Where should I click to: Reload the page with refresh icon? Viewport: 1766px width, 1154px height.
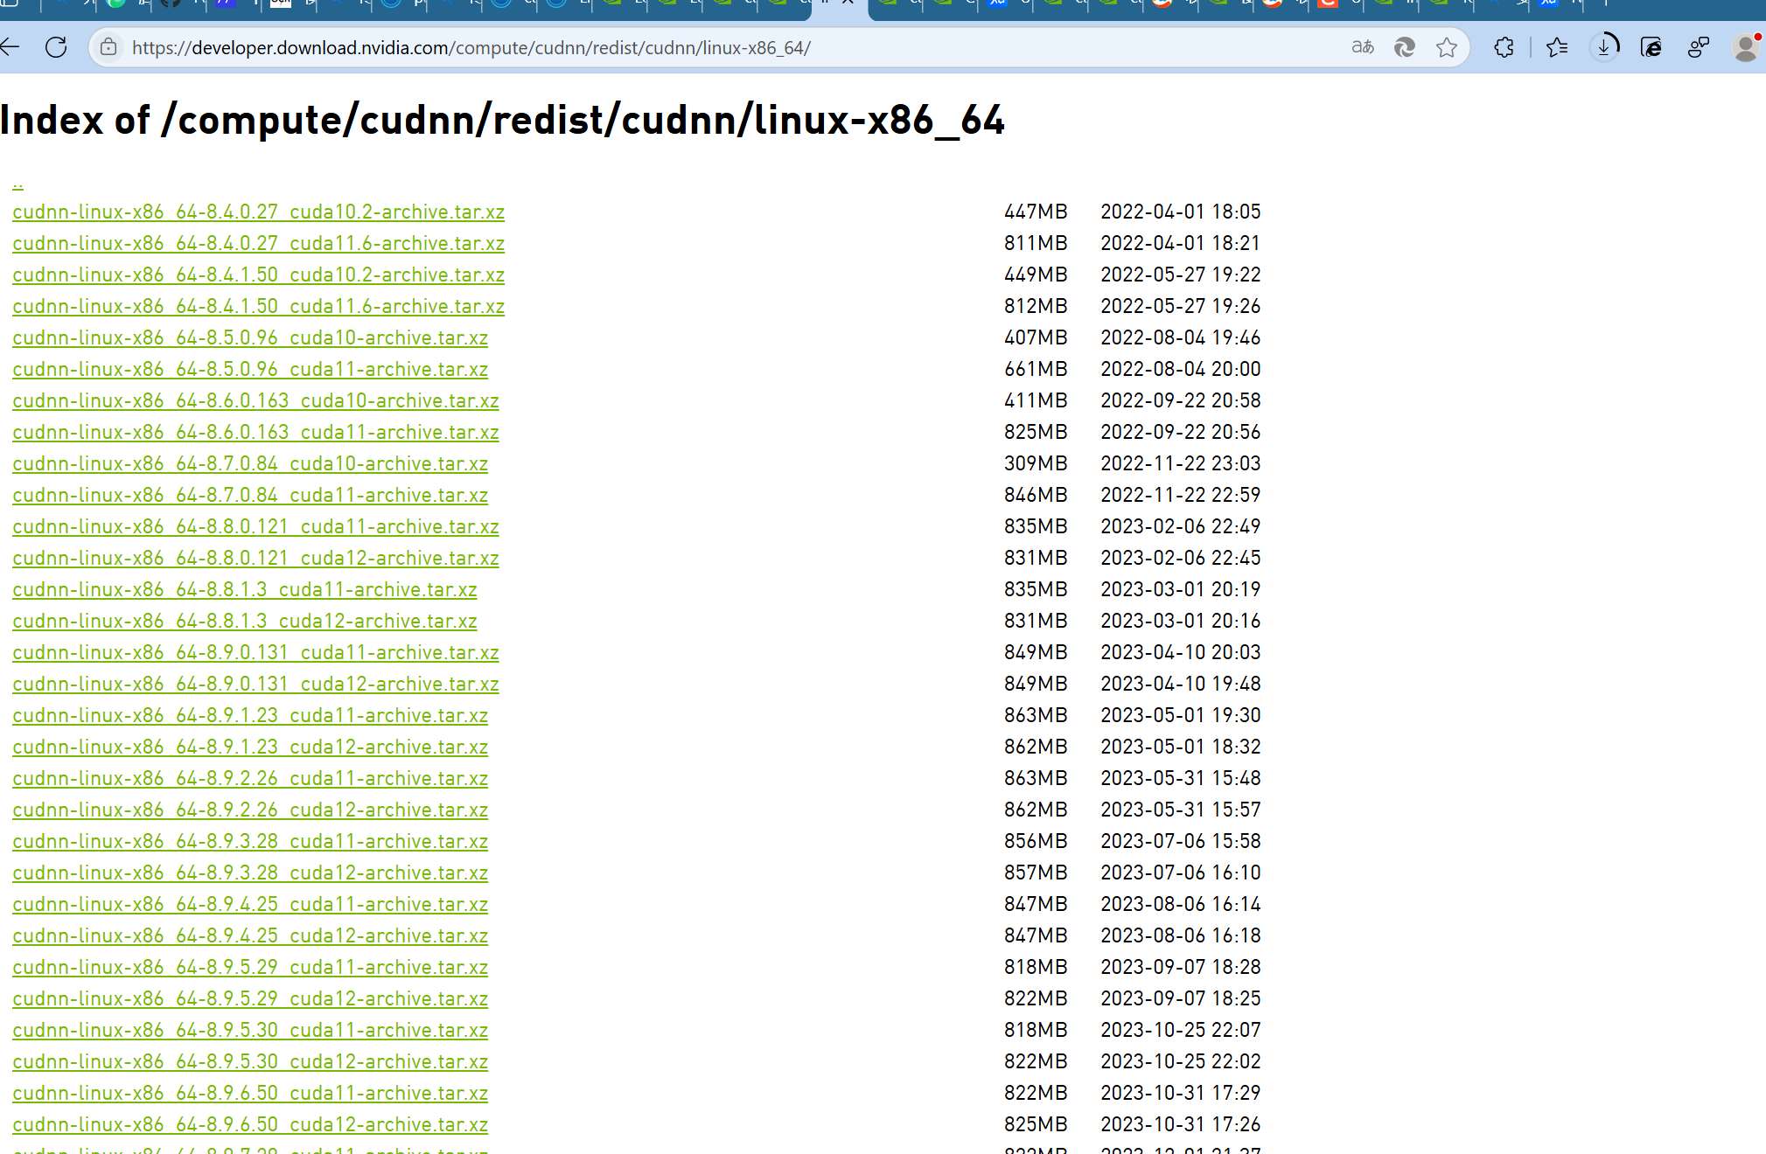click(x=56, y=47)
